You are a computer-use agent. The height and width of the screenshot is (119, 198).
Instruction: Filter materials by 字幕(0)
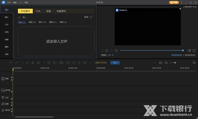point(63,22)
